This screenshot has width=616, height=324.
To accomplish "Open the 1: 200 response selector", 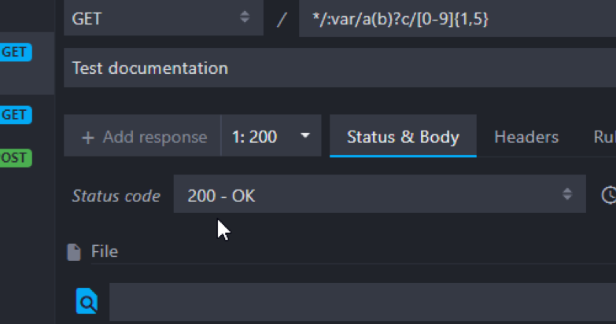I will tap(271, 136).
